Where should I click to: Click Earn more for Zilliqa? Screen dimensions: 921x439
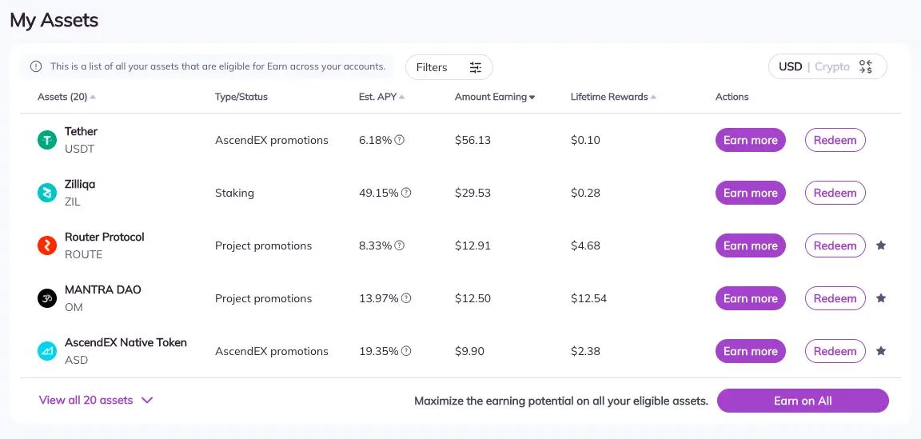[x=750, y=193]
